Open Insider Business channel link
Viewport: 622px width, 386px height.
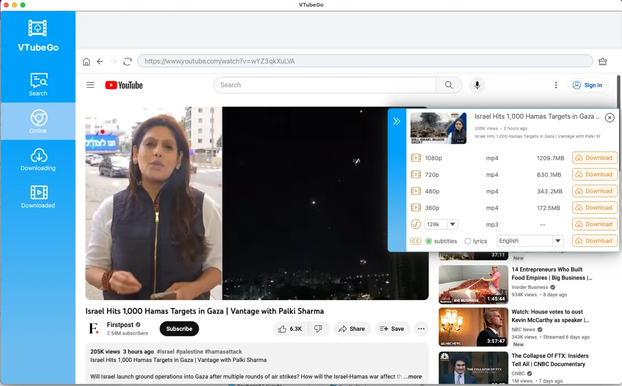529,287
